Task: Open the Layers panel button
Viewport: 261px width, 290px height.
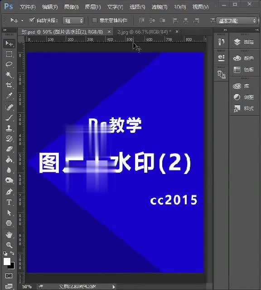Action: pyautogui.click(x=244, y=42)
